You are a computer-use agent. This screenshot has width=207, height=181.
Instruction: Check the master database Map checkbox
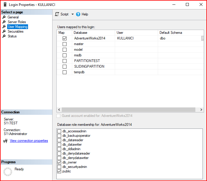tap(64, 44)
